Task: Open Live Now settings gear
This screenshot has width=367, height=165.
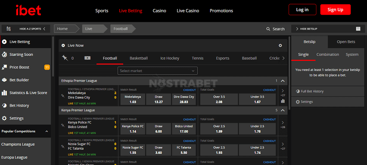Action: point(280,46)
